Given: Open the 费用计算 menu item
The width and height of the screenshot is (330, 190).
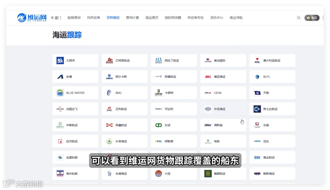Looking at the screenshot, I should [132, 18].
